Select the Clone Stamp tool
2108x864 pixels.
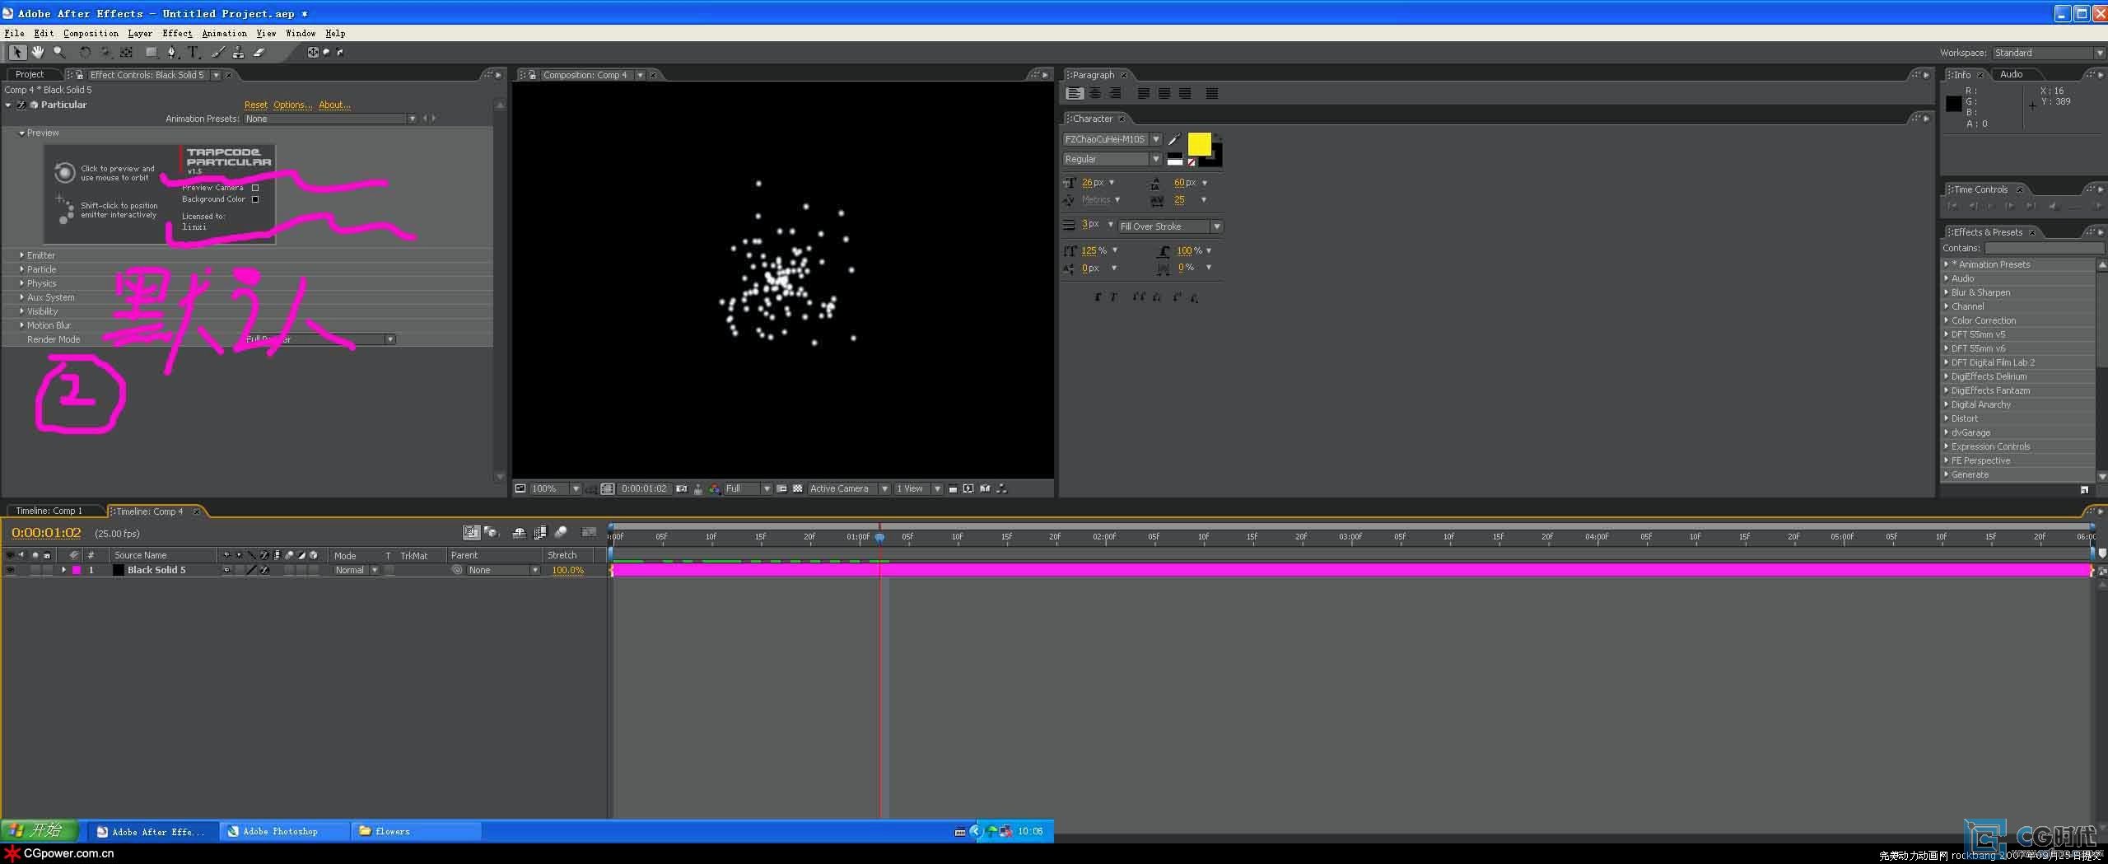click(x=238, y=52)
